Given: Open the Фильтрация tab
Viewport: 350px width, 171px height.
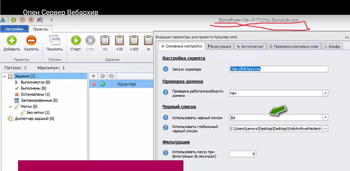Looking at the screenshot, I should pyautogui.click(x=220, y=46).
